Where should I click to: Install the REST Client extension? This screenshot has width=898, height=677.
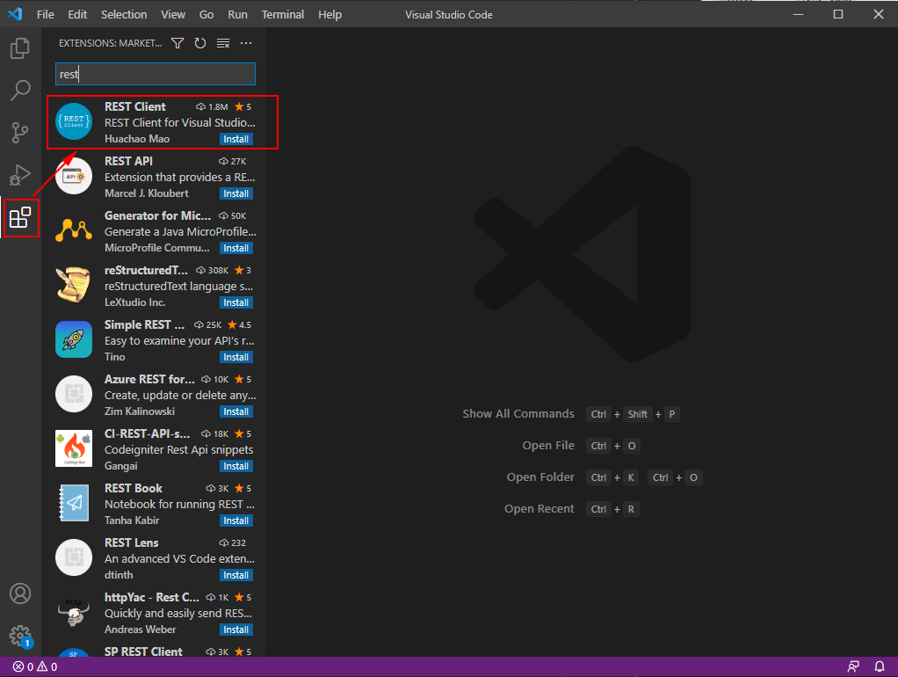[x=236, y=139]
